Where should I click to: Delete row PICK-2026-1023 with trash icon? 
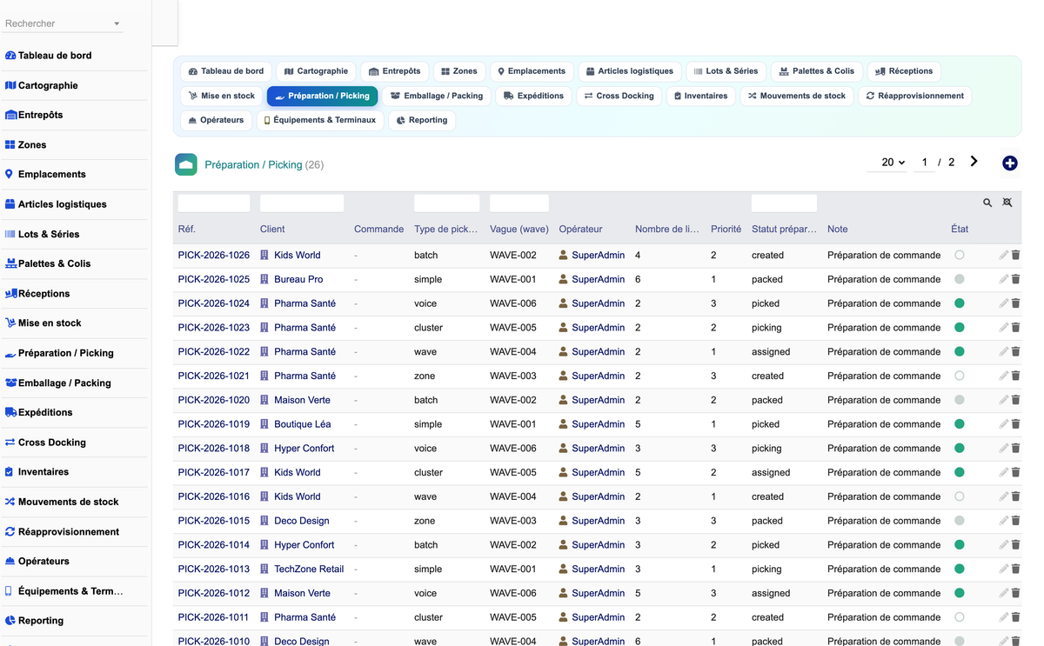1015,328
